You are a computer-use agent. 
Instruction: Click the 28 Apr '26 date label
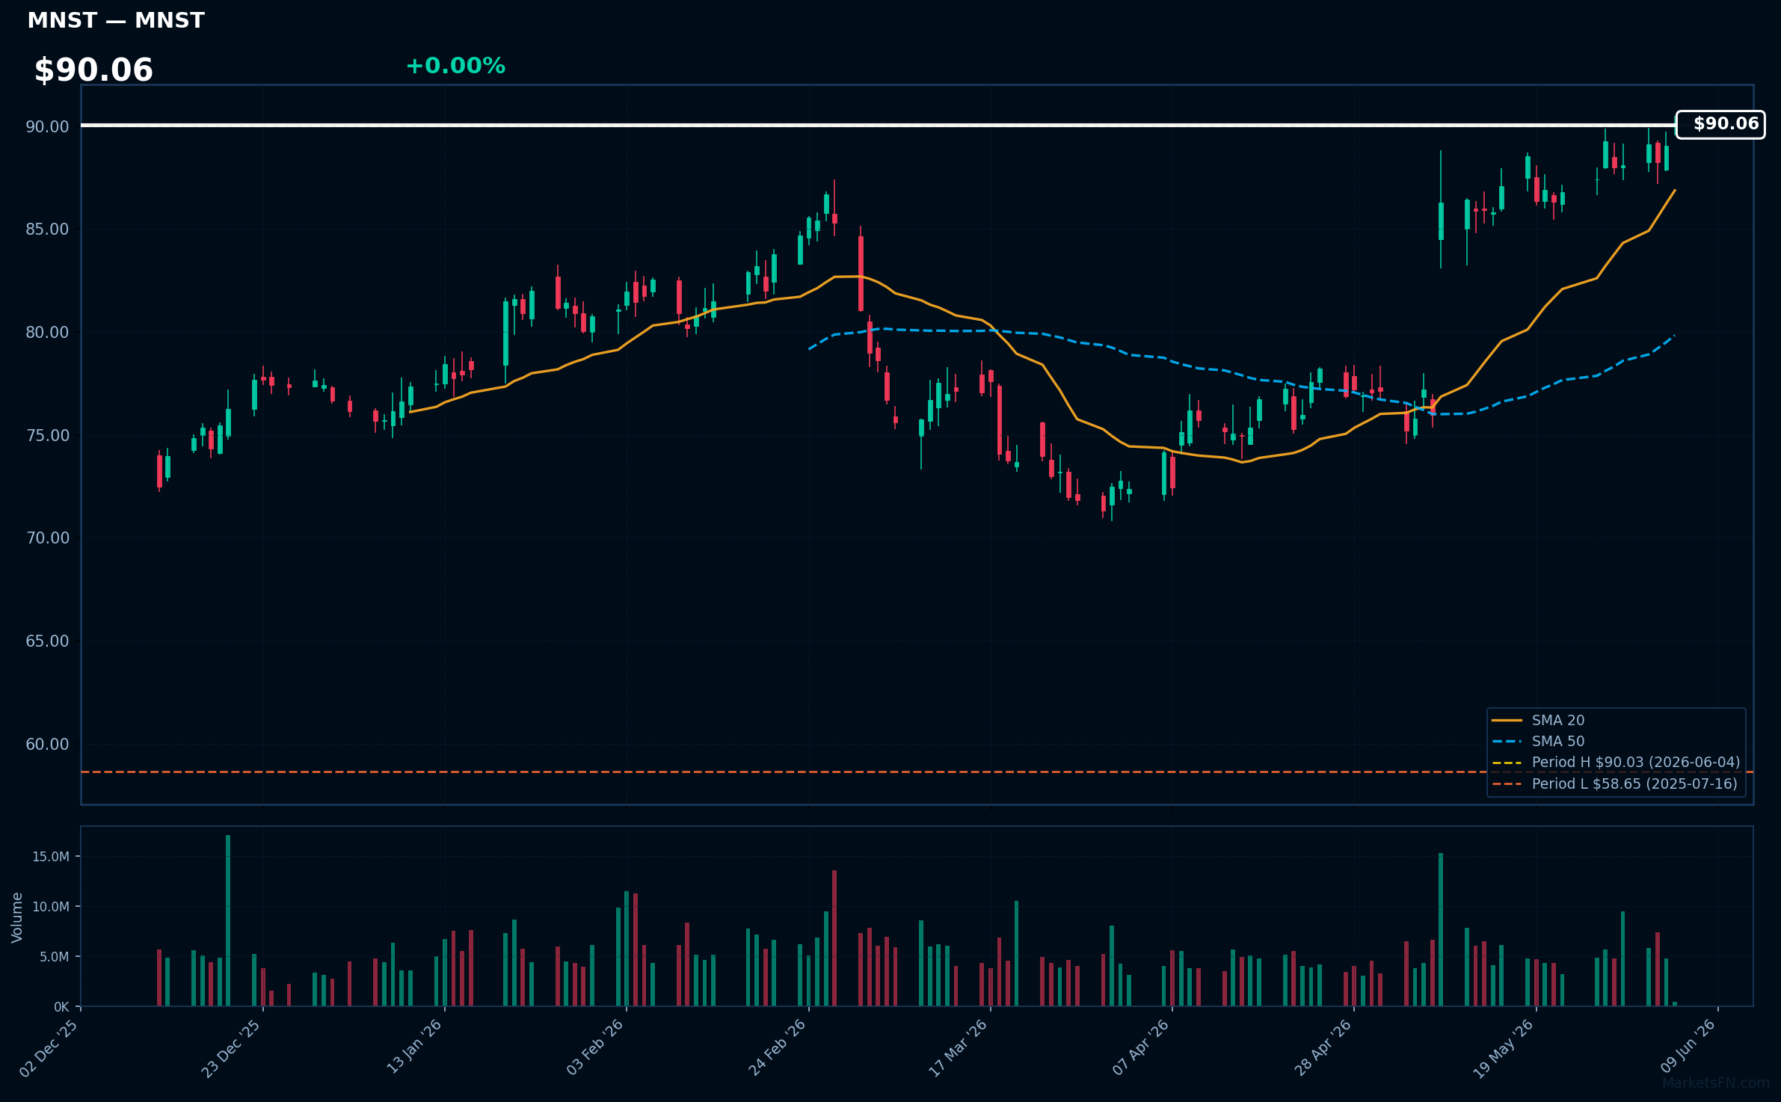coord(1323,1048)
